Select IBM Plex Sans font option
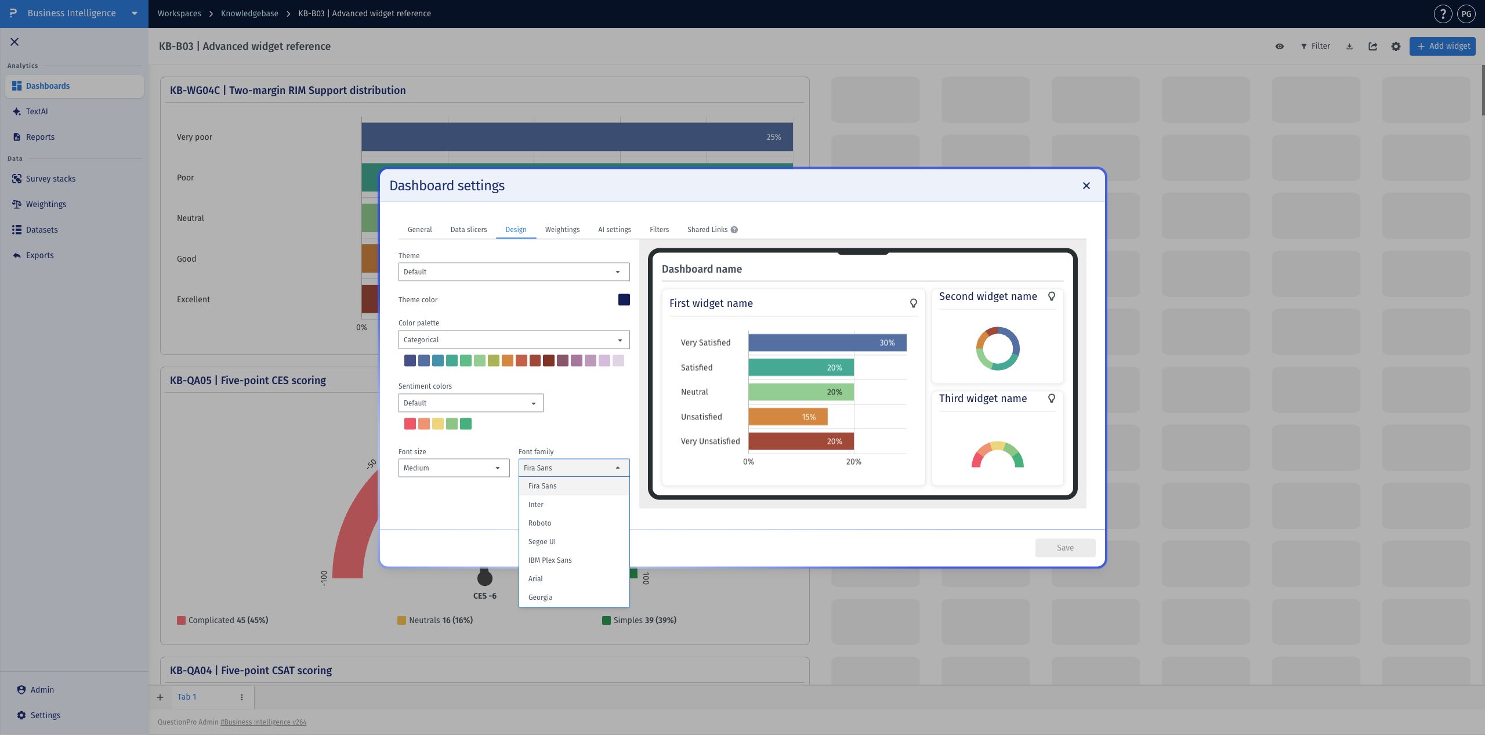 point(574,560)
